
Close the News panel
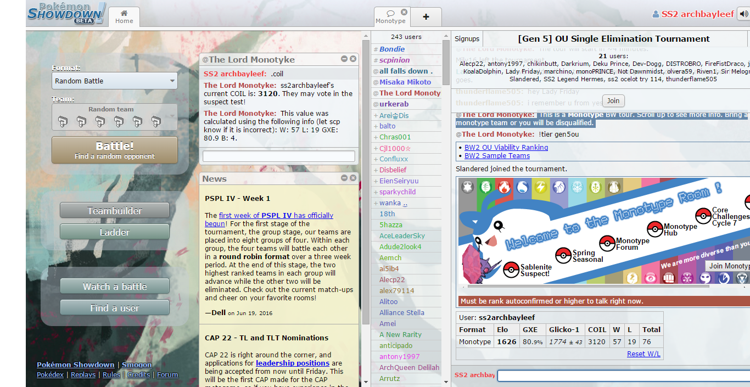coord(353,178)
